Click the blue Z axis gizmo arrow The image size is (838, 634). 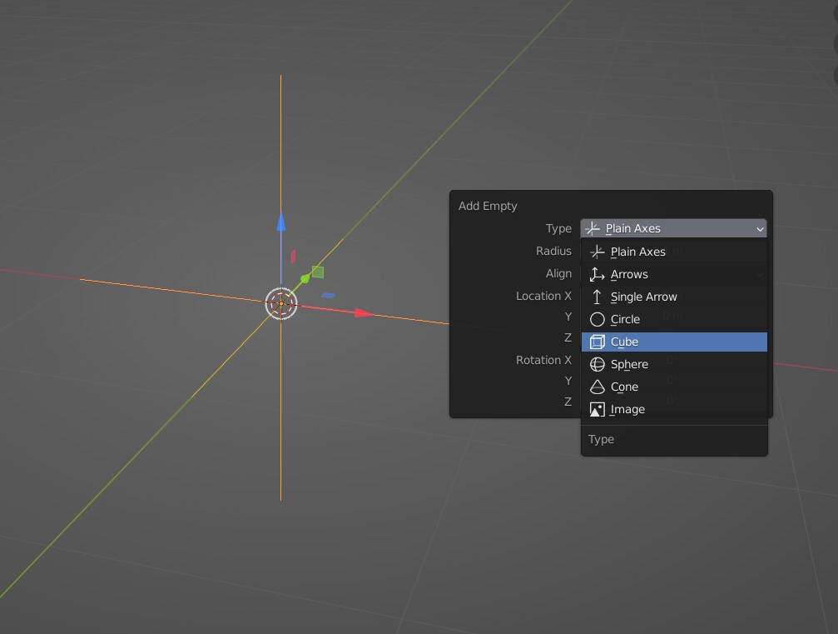click(281, 222)
